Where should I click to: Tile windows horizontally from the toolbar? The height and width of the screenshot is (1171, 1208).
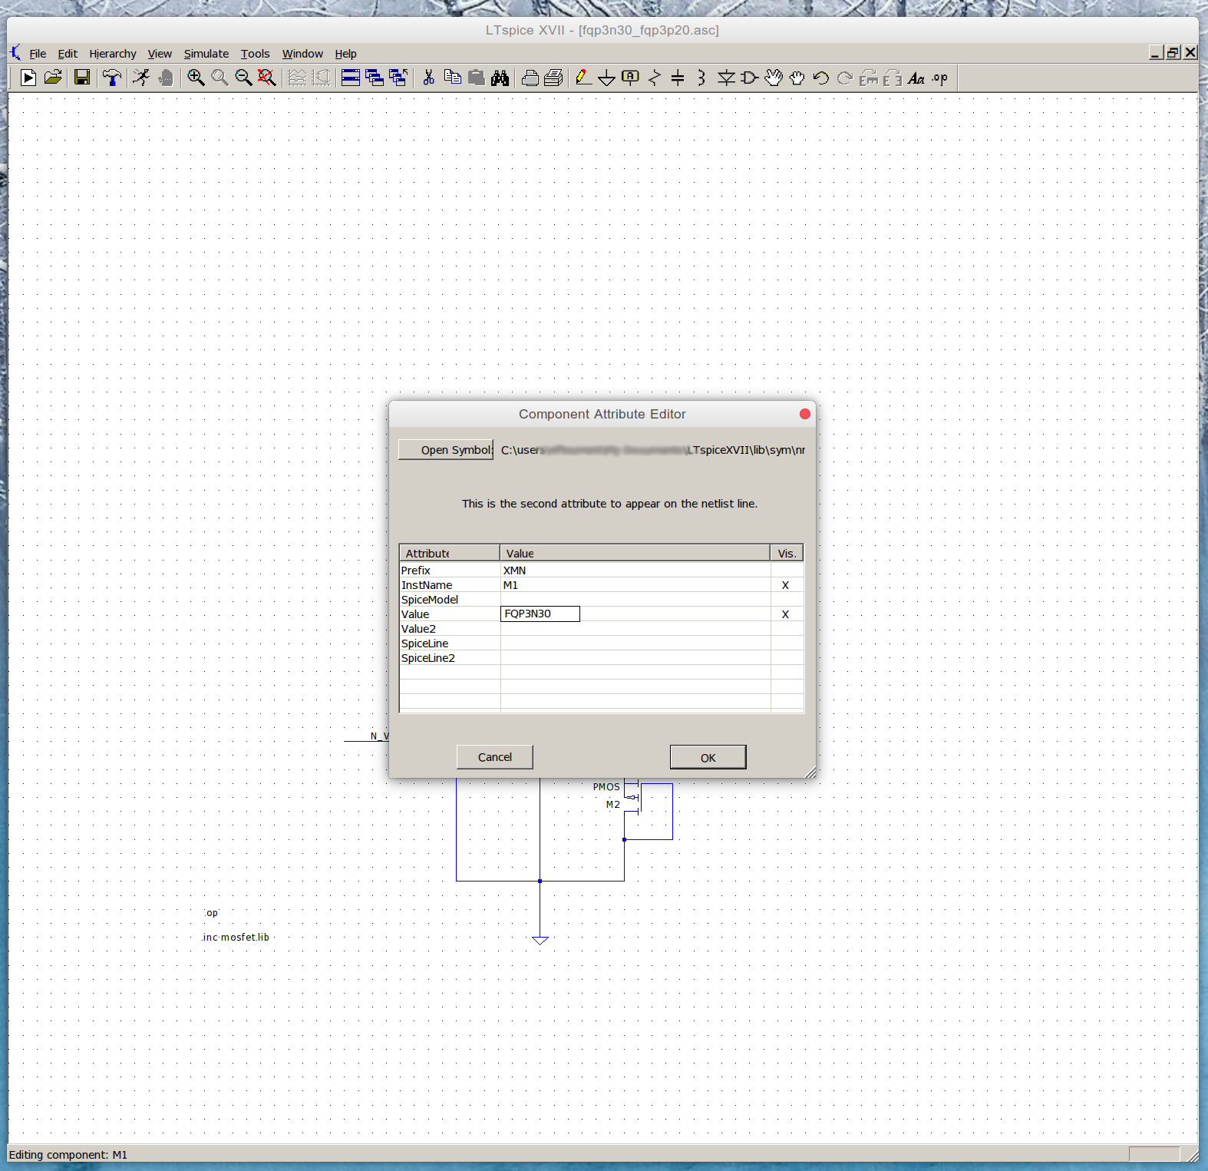point(351,78)
